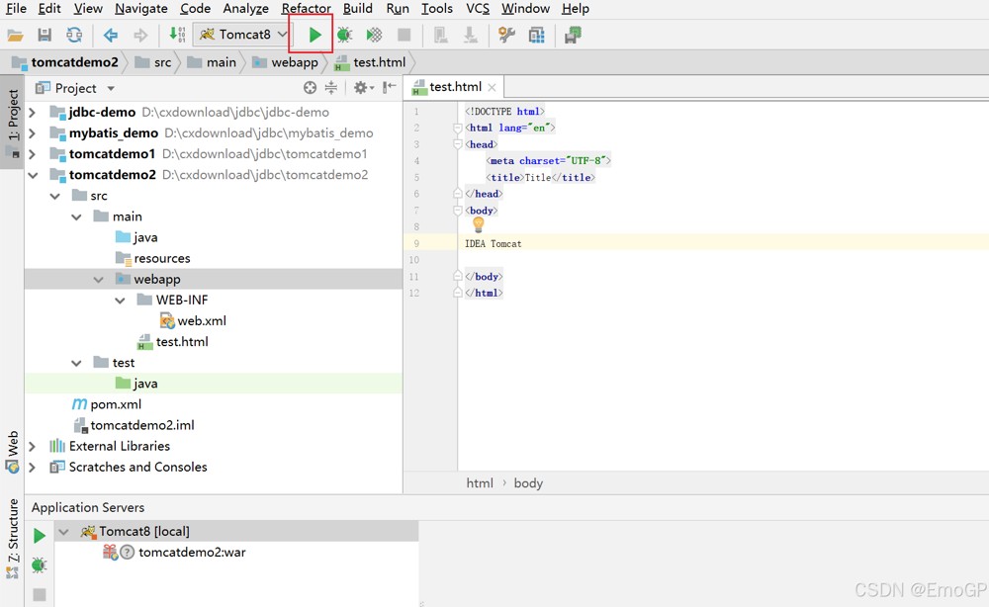Open the Project panel gear settings
Screen dimensions: 989x607
[x=363, y=88]
